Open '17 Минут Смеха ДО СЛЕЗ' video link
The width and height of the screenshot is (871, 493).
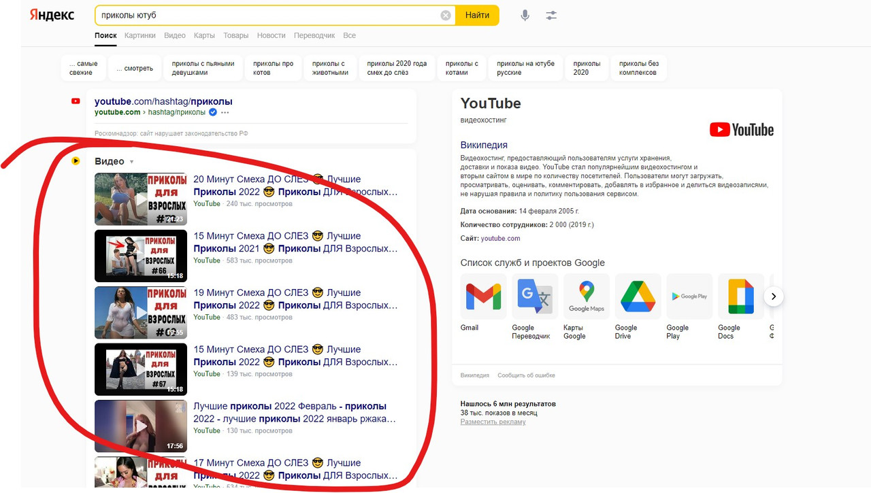pos(295,469)
